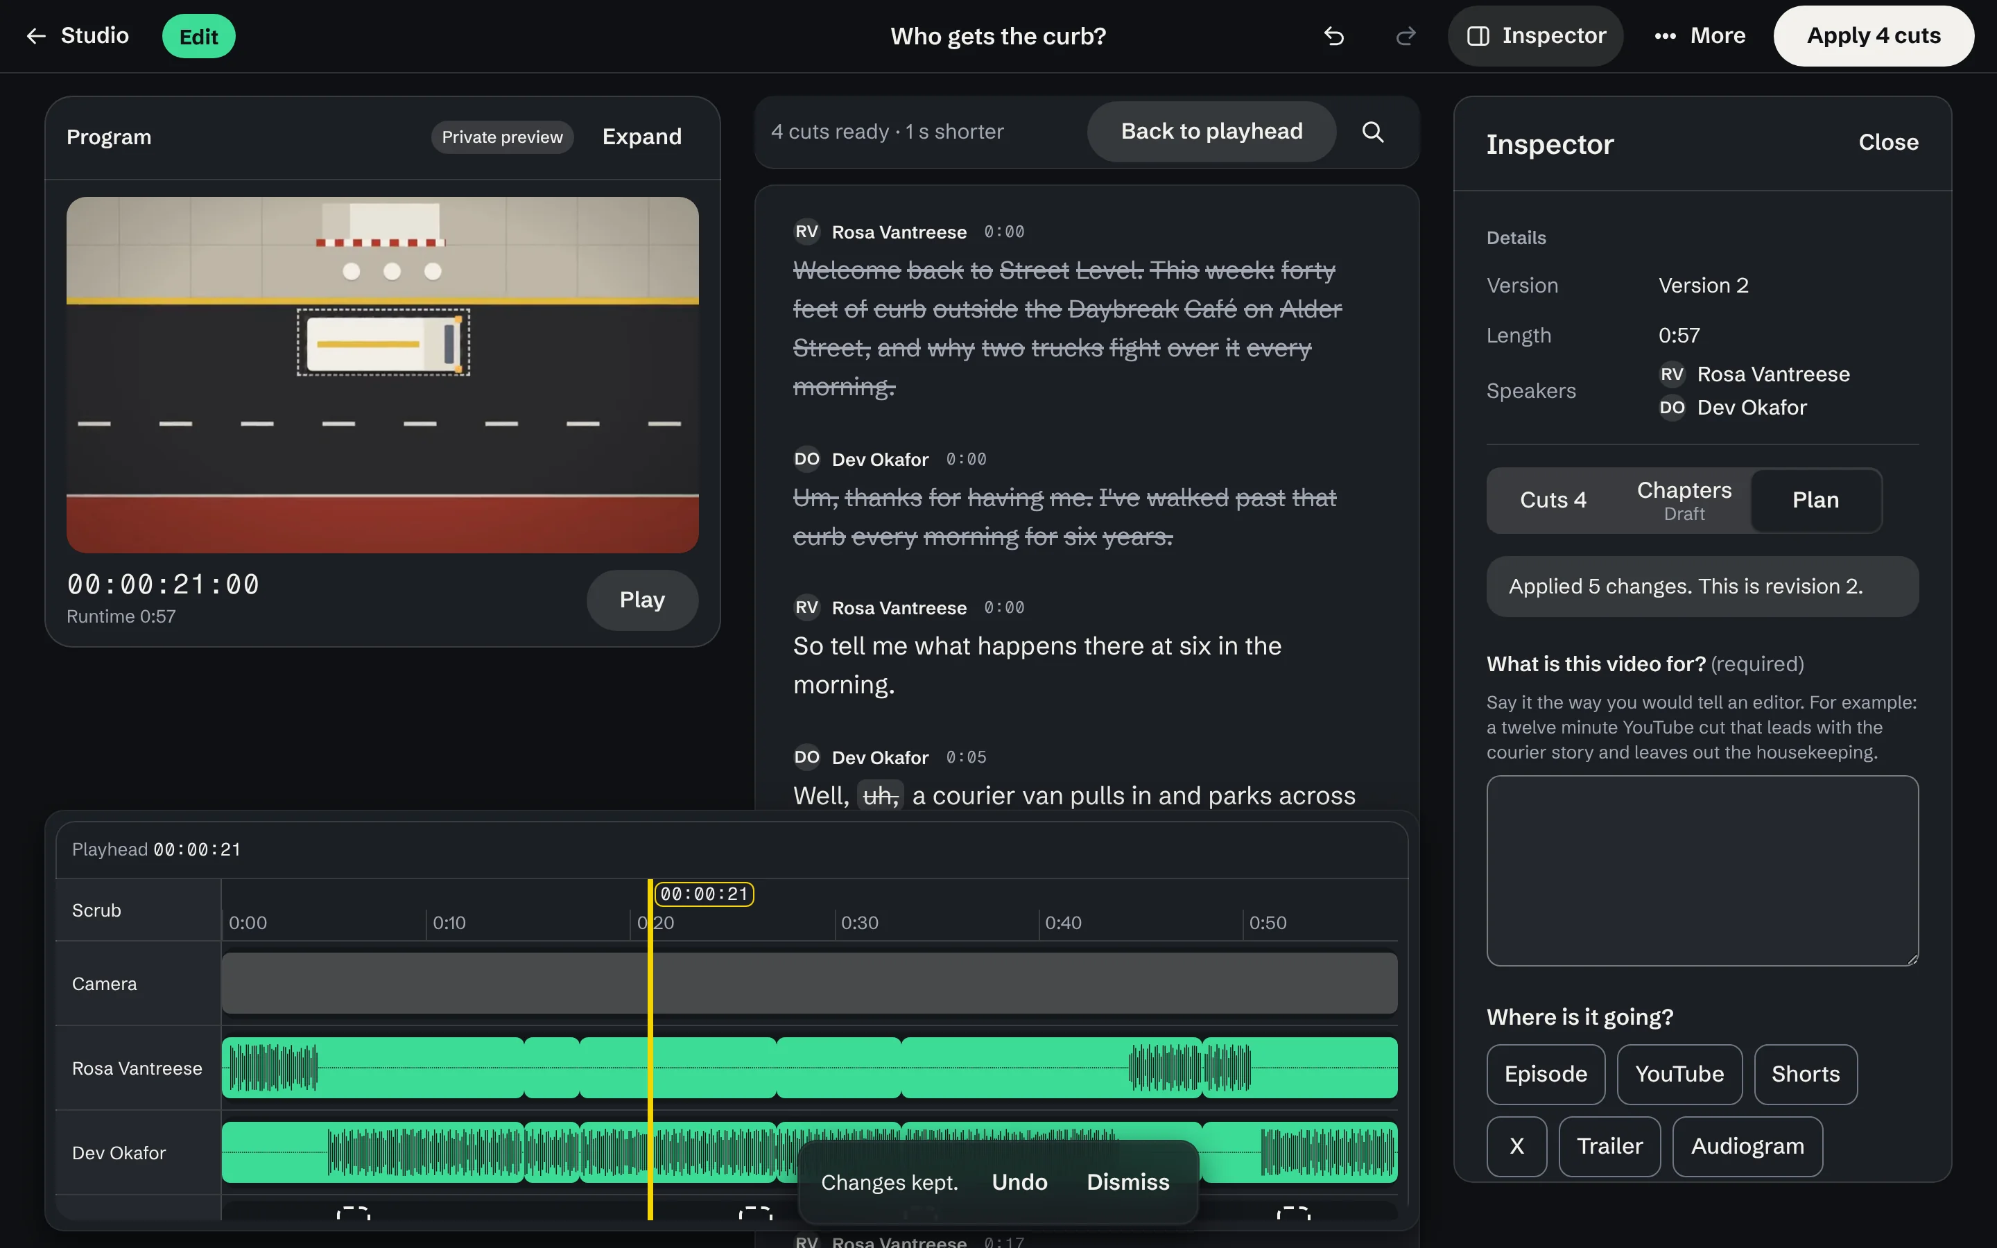
Task: Click Dev Okafor's first audio clip
Action: click(x=372, y=1152)
